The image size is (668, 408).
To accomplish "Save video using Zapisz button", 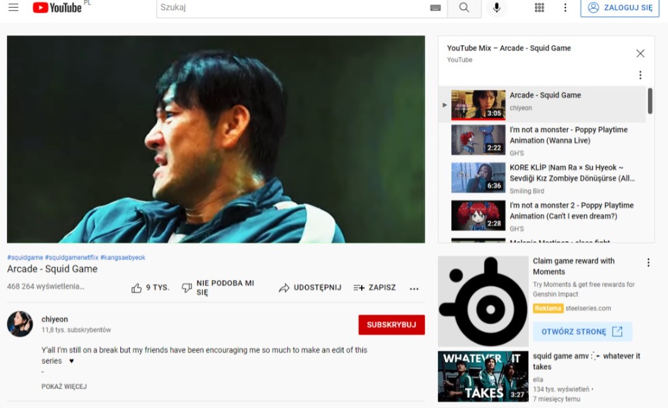I will point(375,288).
